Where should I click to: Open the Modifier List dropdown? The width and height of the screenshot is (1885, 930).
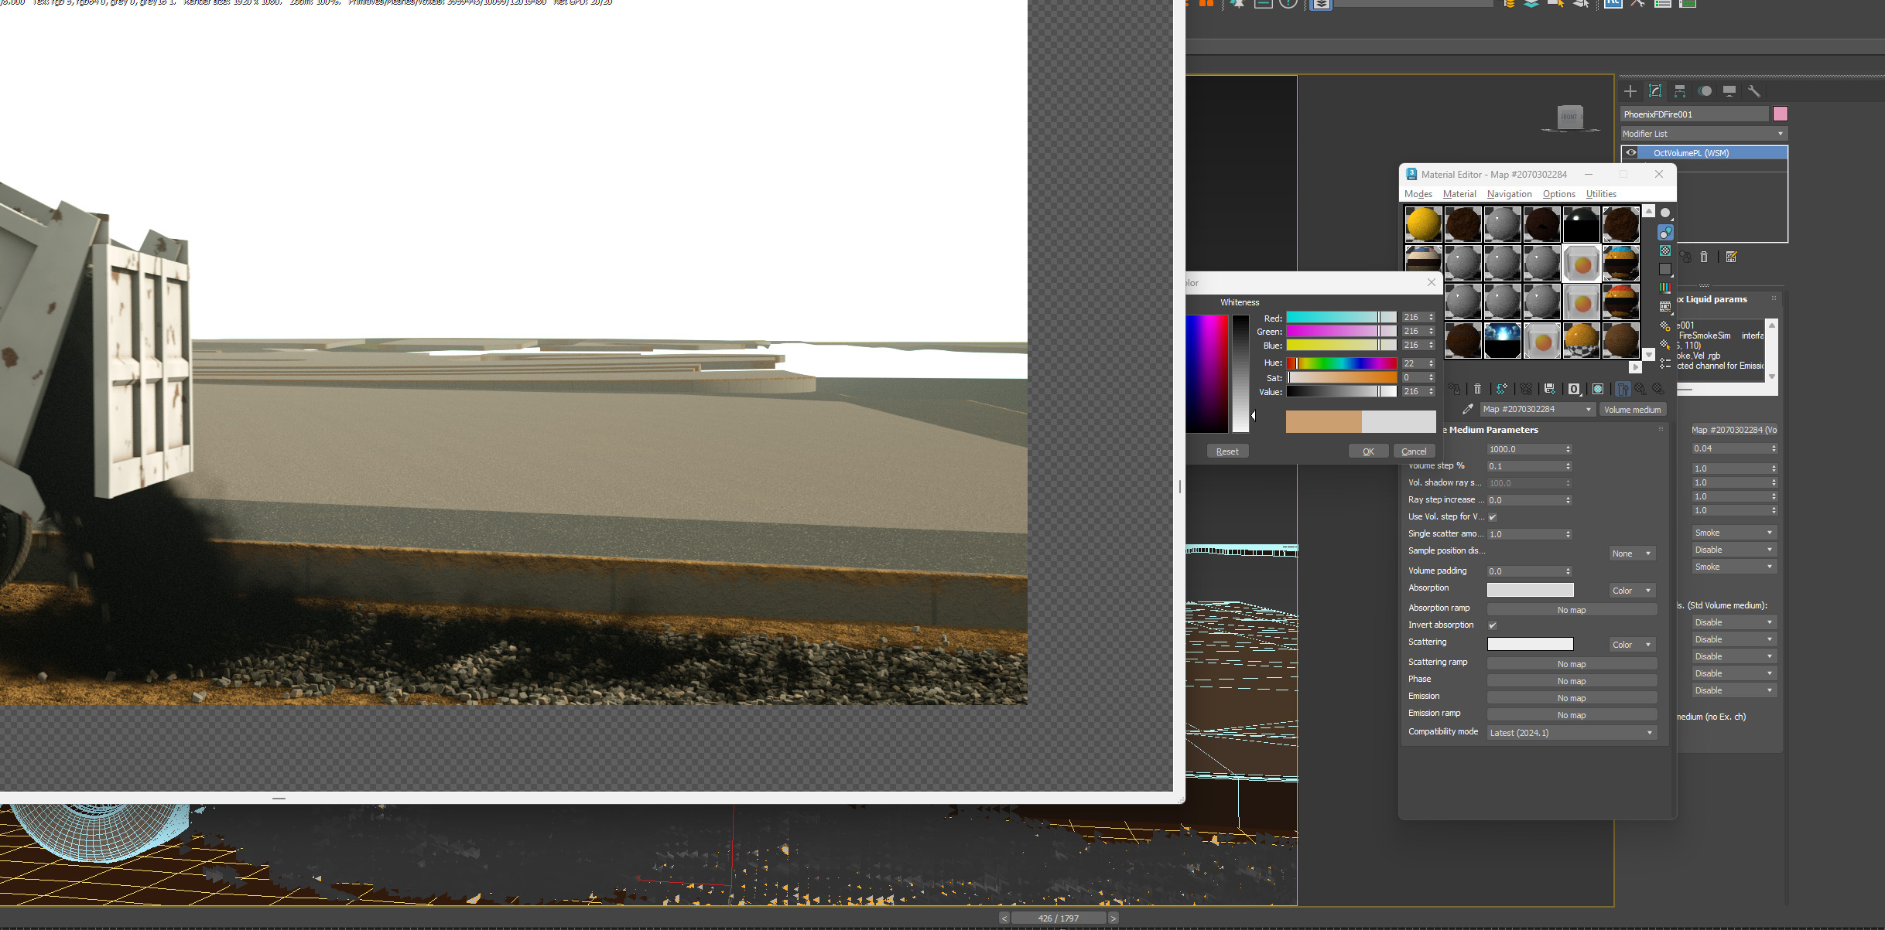[x=1703, y=134]
